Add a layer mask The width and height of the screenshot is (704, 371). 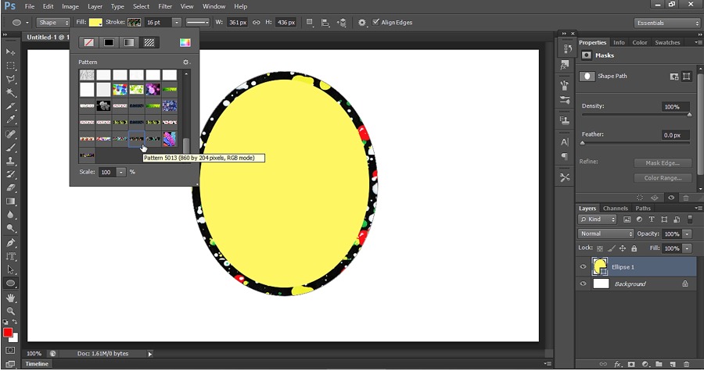(x=631, y=364)
